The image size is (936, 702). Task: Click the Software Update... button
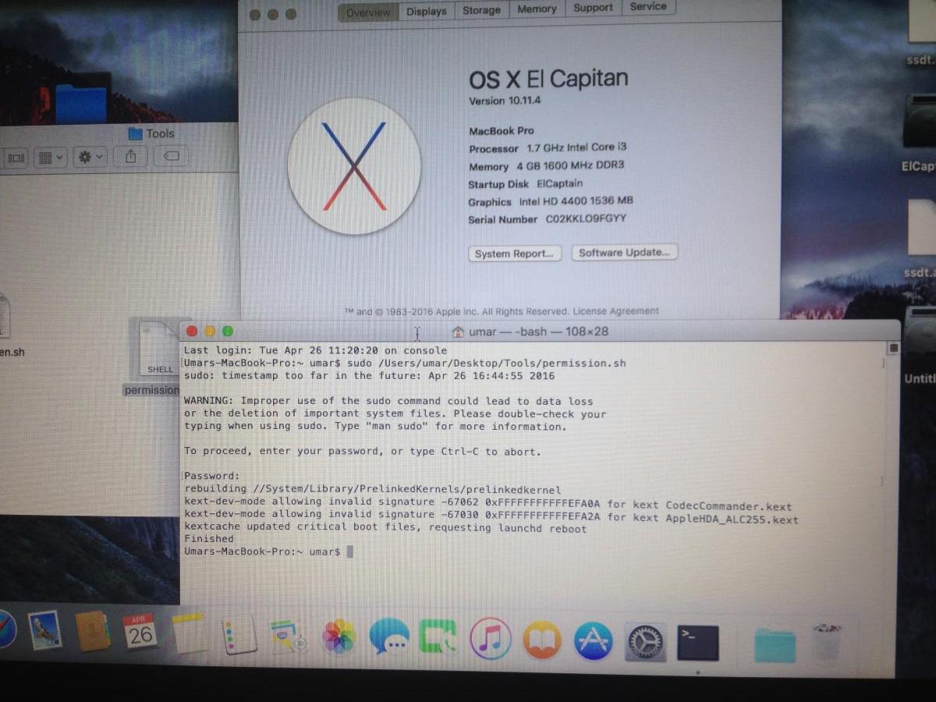click(x=624, y=253)
